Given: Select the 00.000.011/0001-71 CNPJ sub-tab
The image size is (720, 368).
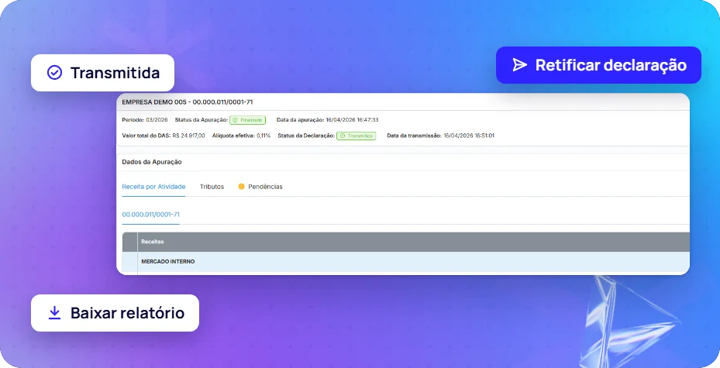Looking at the screenshot, I should (x=150, y=215).
